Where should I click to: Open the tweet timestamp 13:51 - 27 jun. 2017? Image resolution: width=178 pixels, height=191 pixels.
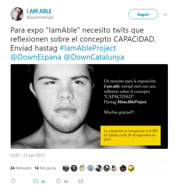coord(27,155)
